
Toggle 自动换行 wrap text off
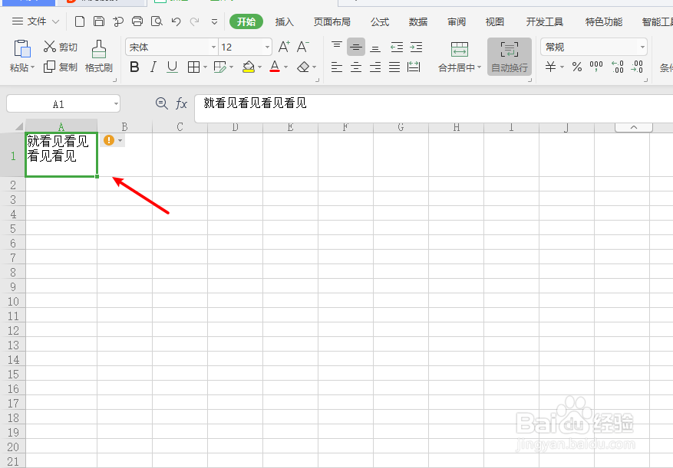pyautogui.click(x=508, y=56)
